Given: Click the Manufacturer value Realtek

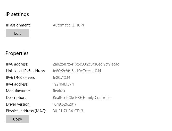Looking at the screenshot, I should pos(59,91).
